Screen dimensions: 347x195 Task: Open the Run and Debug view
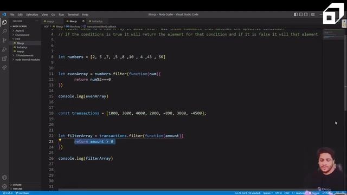tap(4, 49)
